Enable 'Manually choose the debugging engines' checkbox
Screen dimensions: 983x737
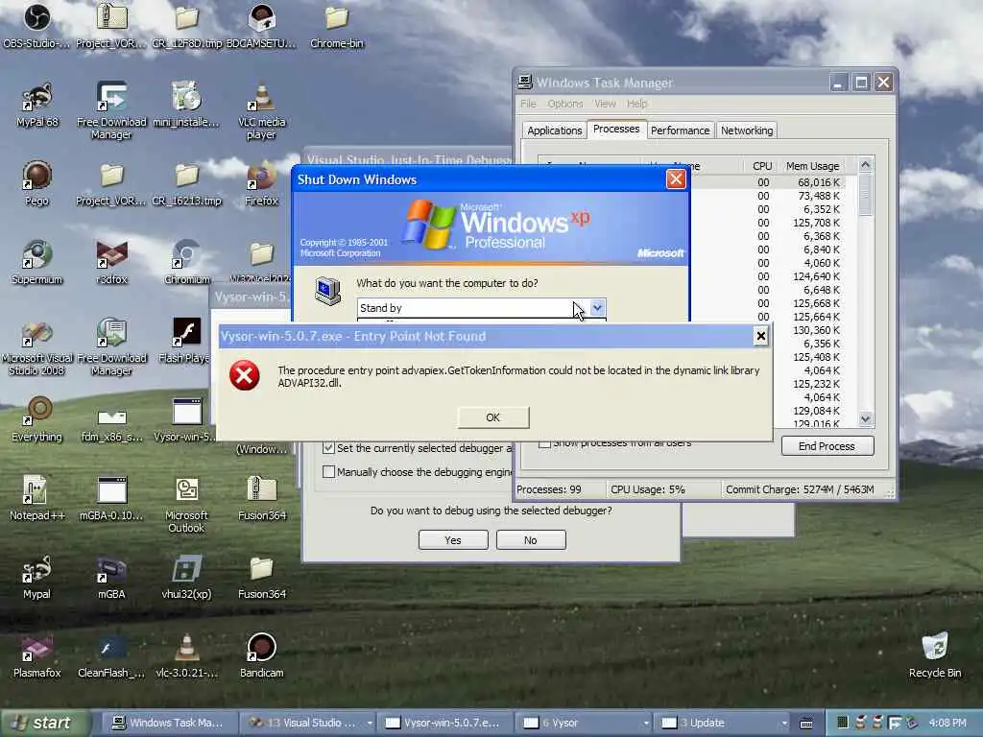[328, 471]
